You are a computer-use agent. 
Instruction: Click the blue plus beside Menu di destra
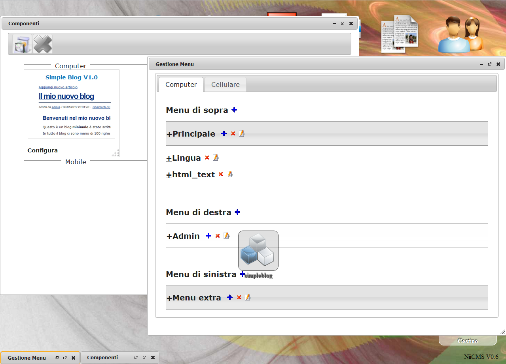coord(237,212)
